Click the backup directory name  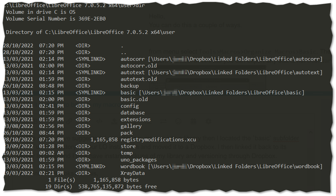tap(130, 86)
